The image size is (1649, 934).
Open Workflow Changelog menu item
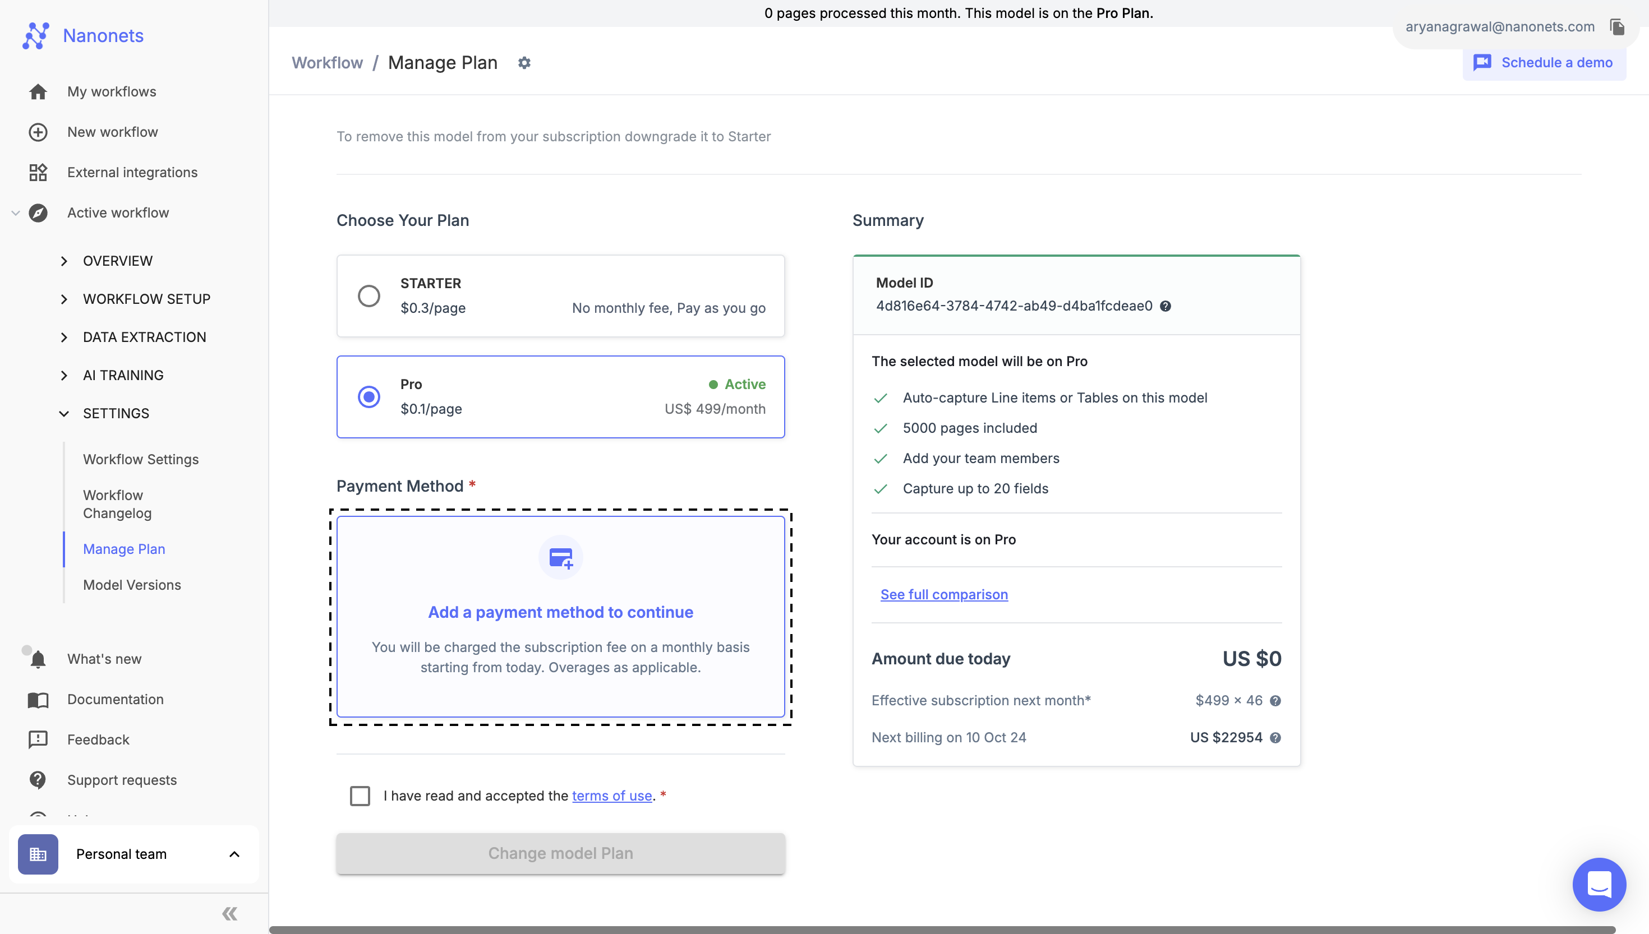(117, 504)
